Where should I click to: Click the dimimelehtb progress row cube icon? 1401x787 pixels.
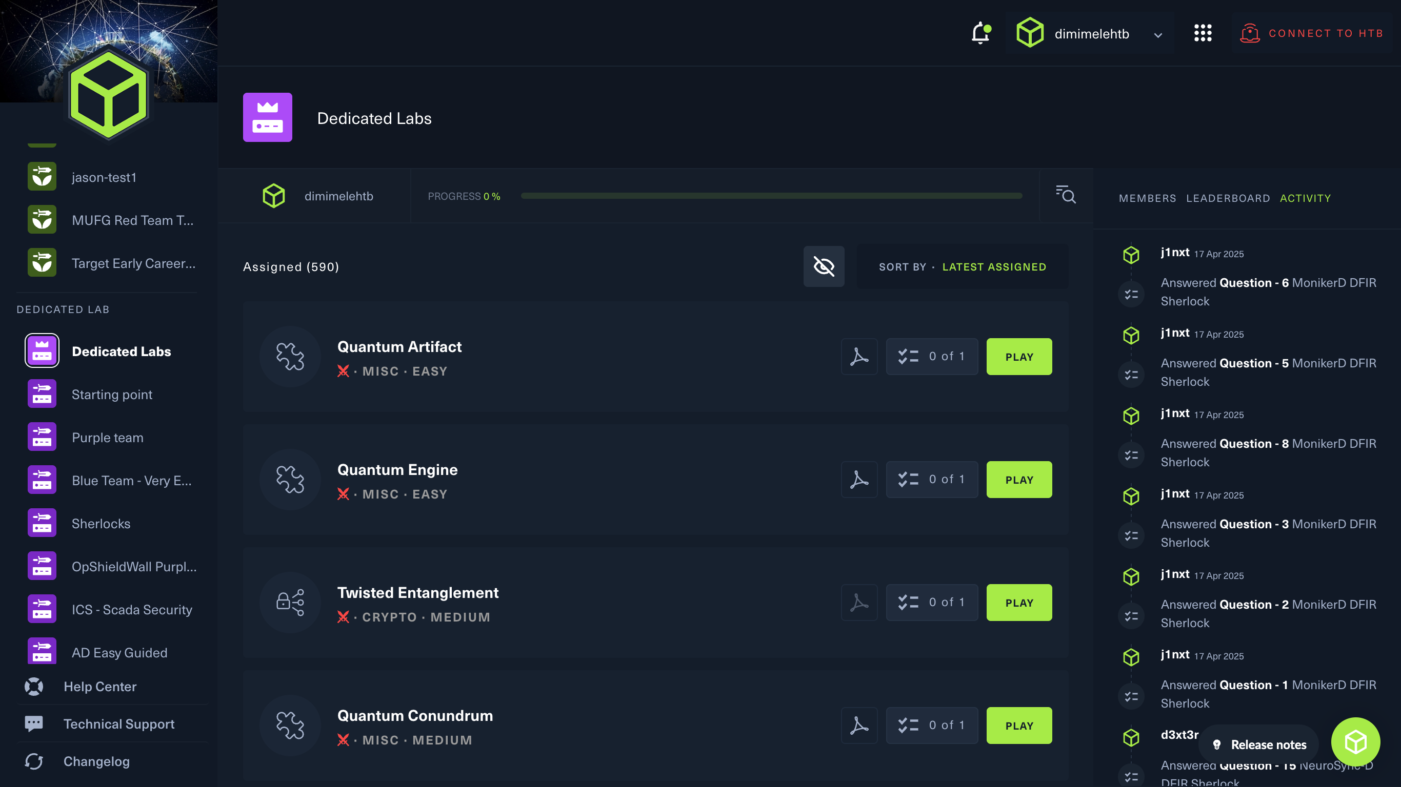coord(273,196)
